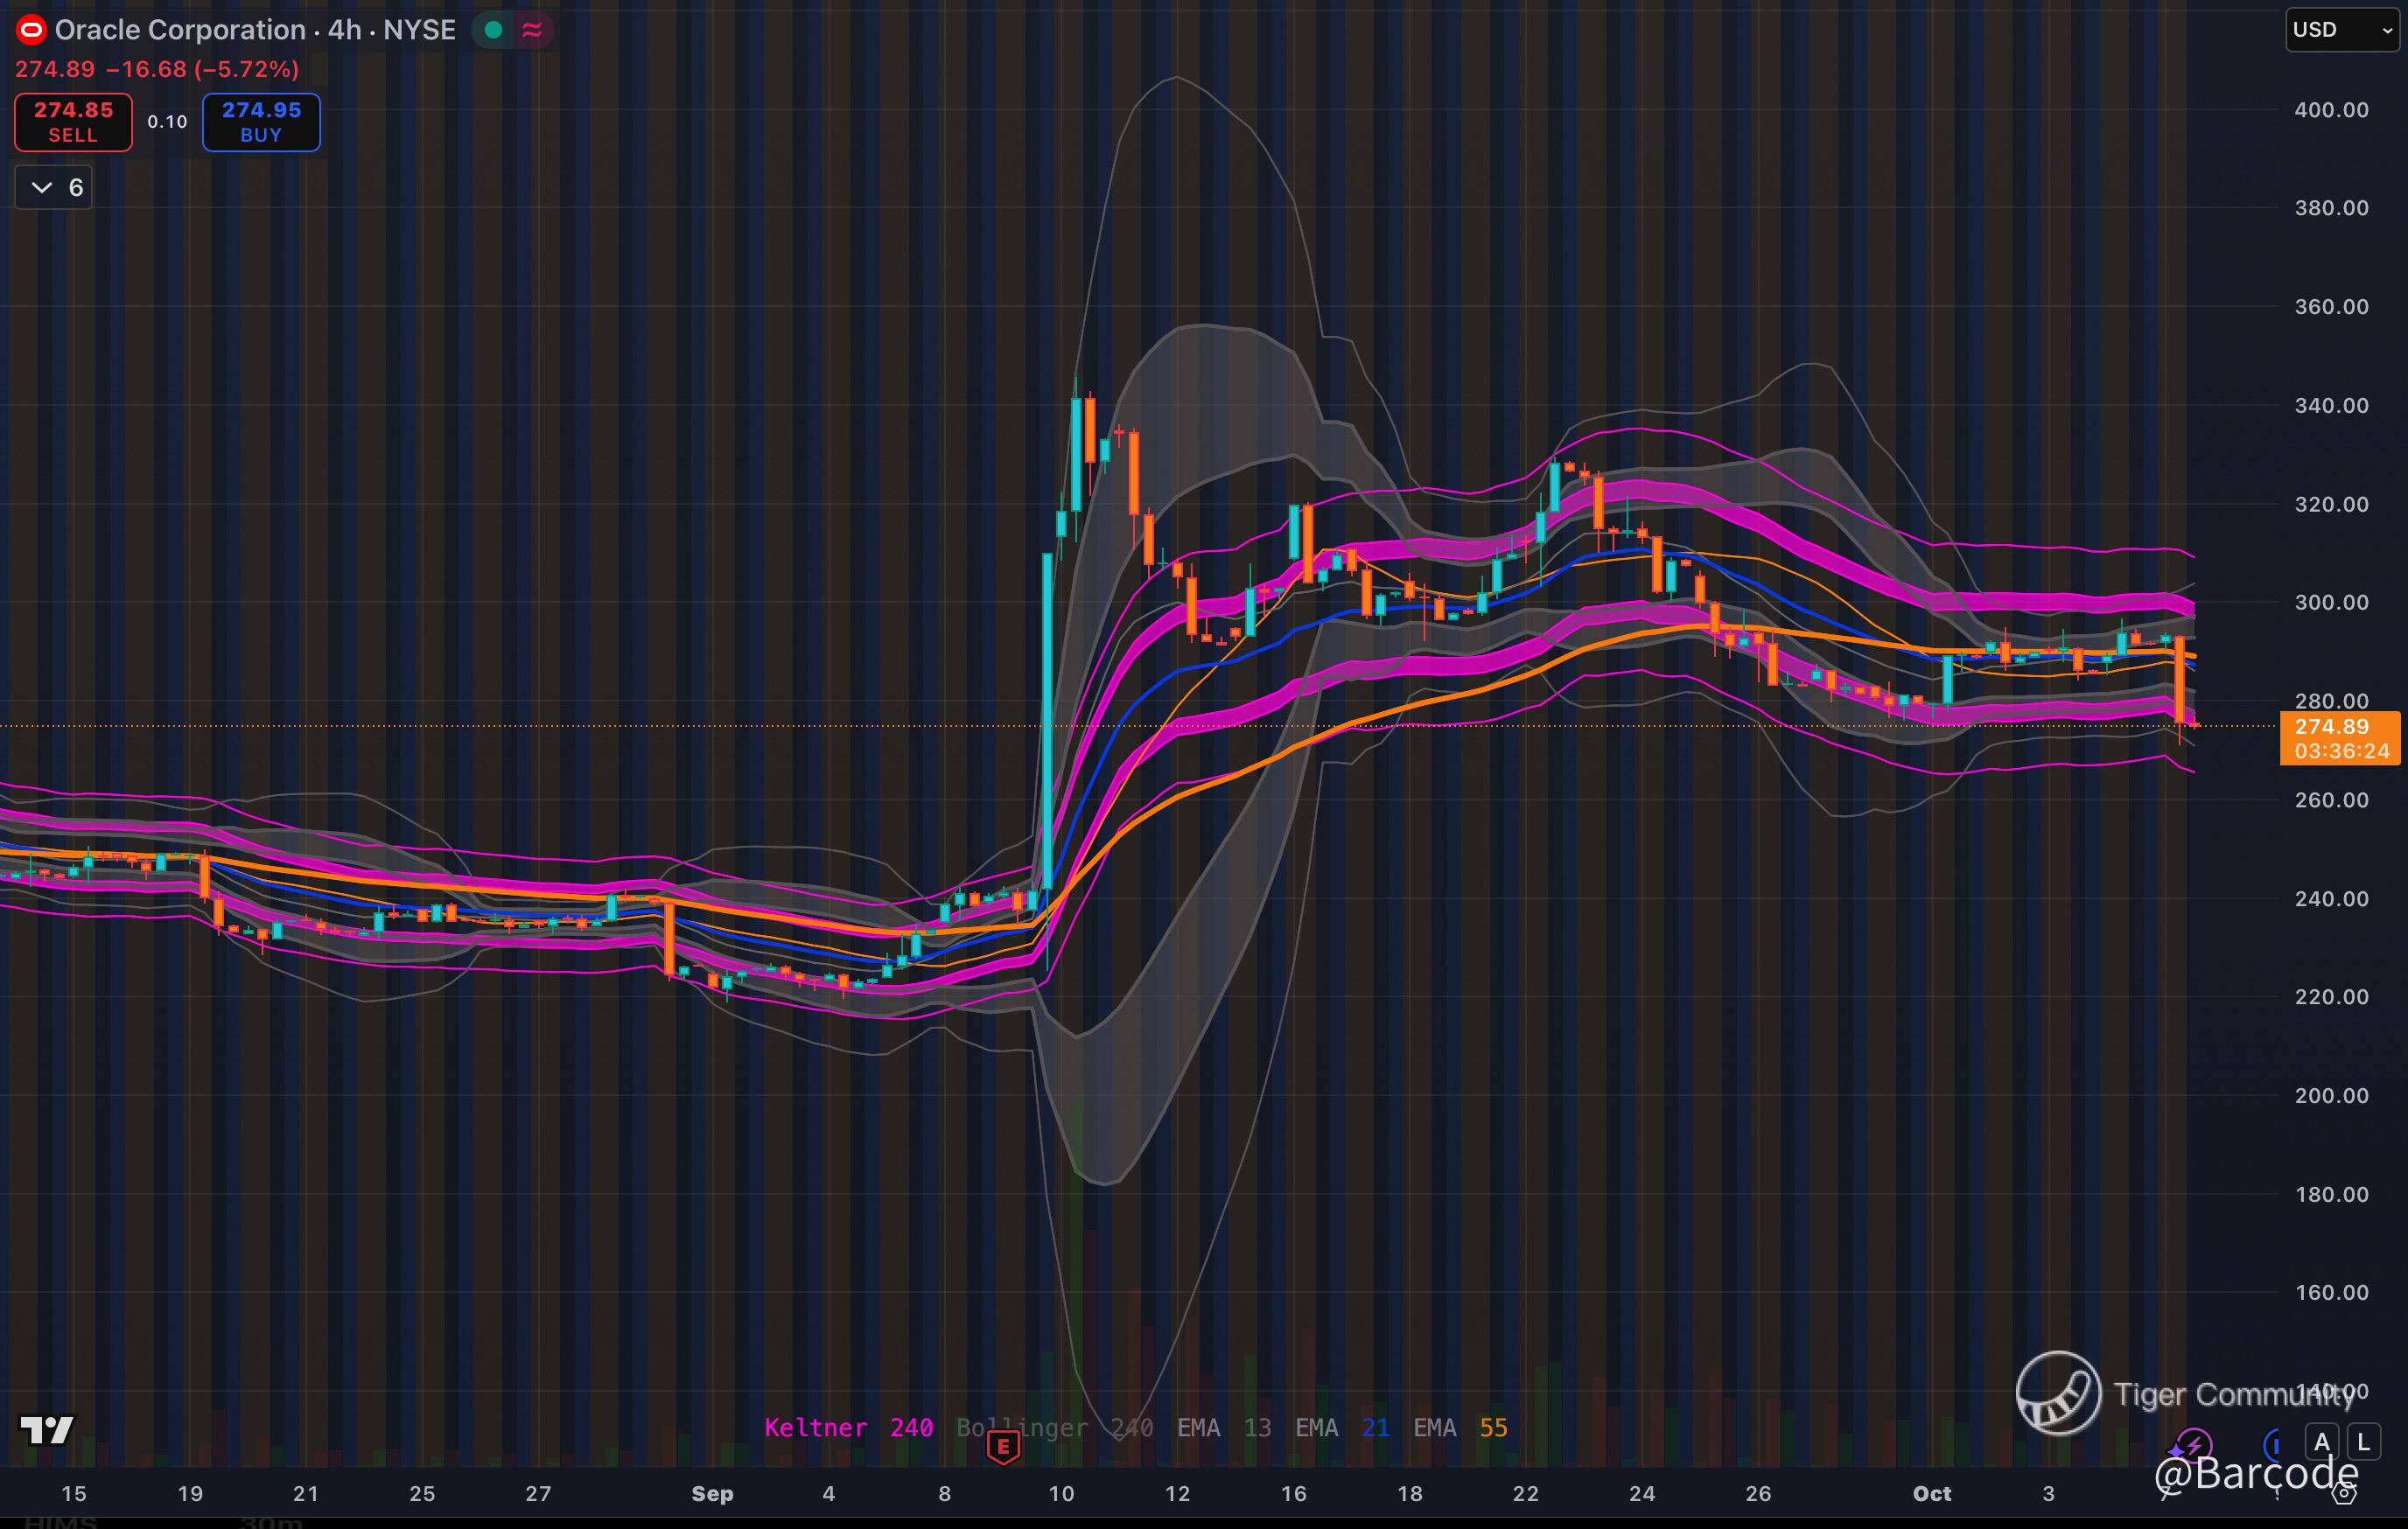Screen dimensions: 2408x1529
Task: Expand the collapsed 6 indicators legend
Action: tap(54, 188)
